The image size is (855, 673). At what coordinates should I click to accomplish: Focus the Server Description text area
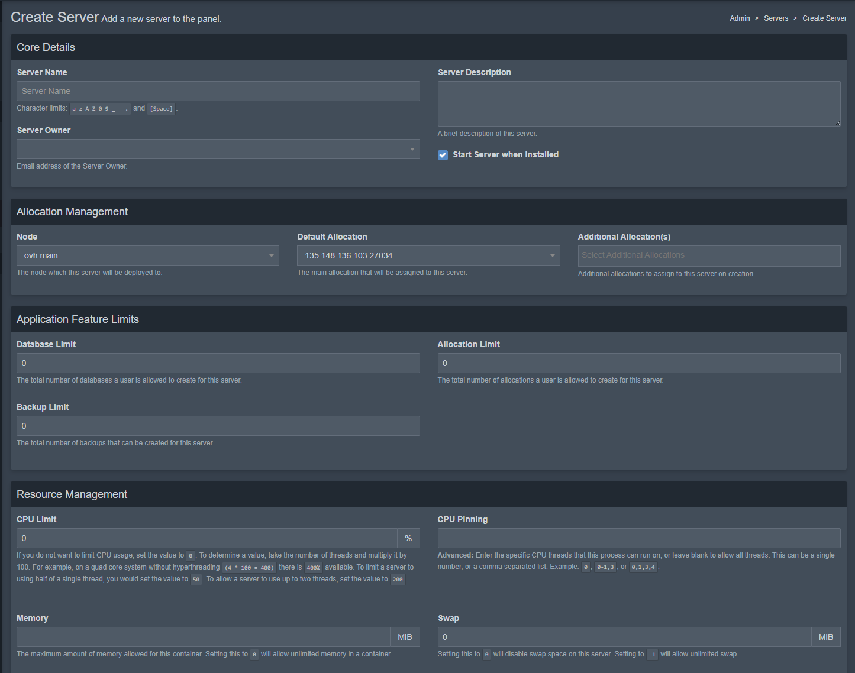(638, 103)
